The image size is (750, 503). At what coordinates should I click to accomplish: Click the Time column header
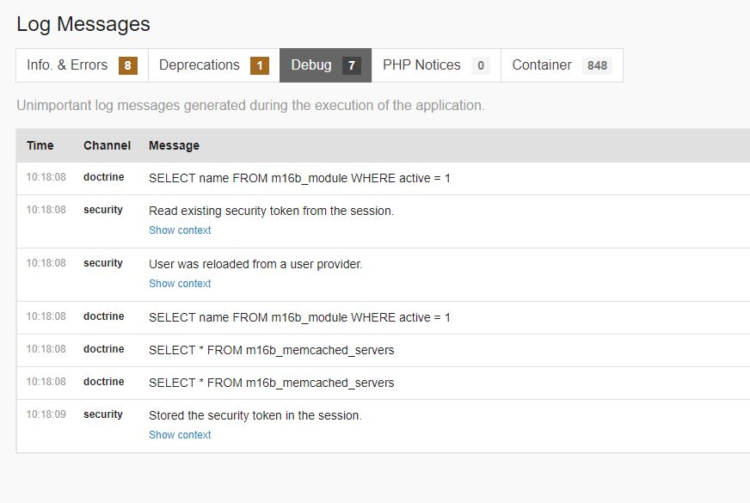tap(40, 145)
